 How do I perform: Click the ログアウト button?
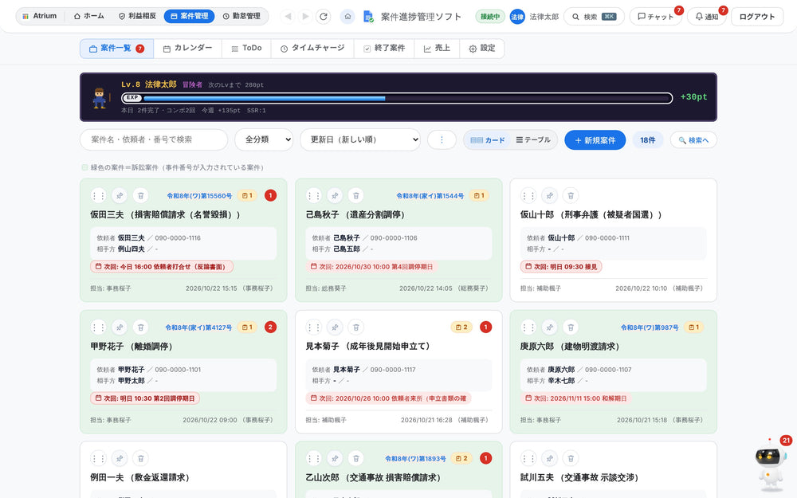[x=757, y=17]
